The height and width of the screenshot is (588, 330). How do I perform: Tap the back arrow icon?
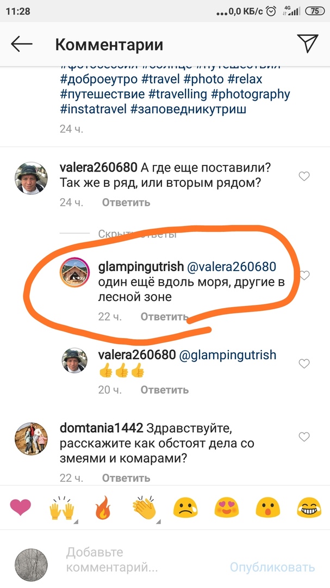tap(22, 44)
